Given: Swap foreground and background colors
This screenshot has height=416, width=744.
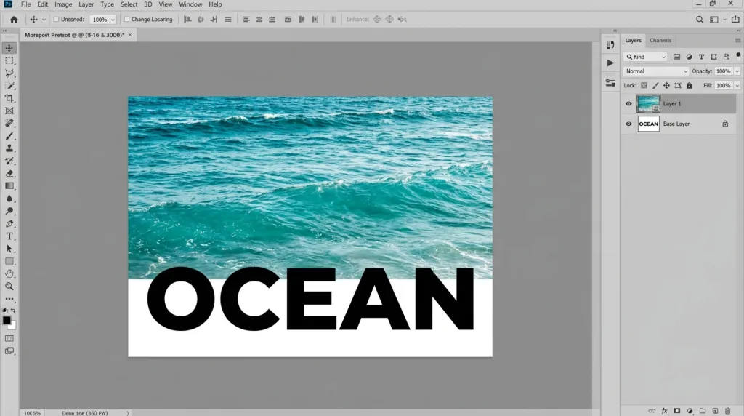Looking at the screenshot, I should coord(13,311).
